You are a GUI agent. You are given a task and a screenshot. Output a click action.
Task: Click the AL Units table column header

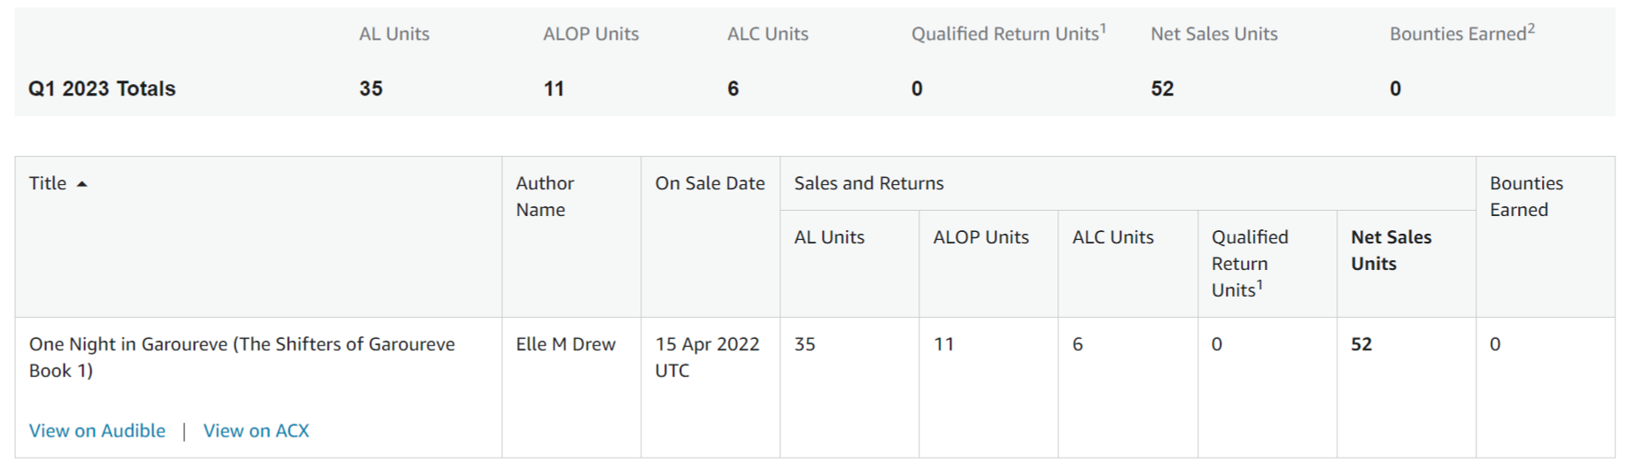[829, 237]
